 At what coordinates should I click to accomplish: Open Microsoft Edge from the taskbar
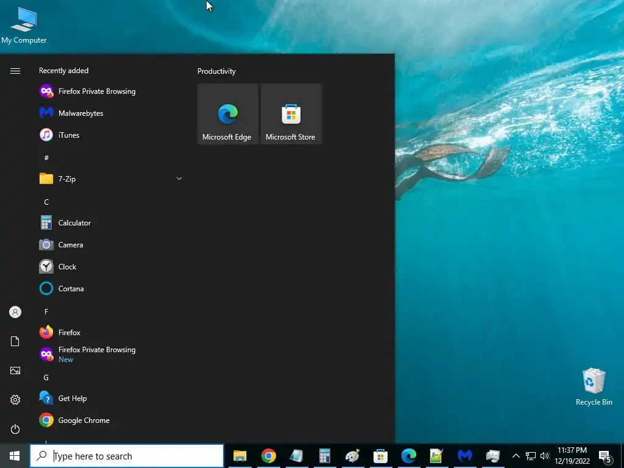coord(409,456)
